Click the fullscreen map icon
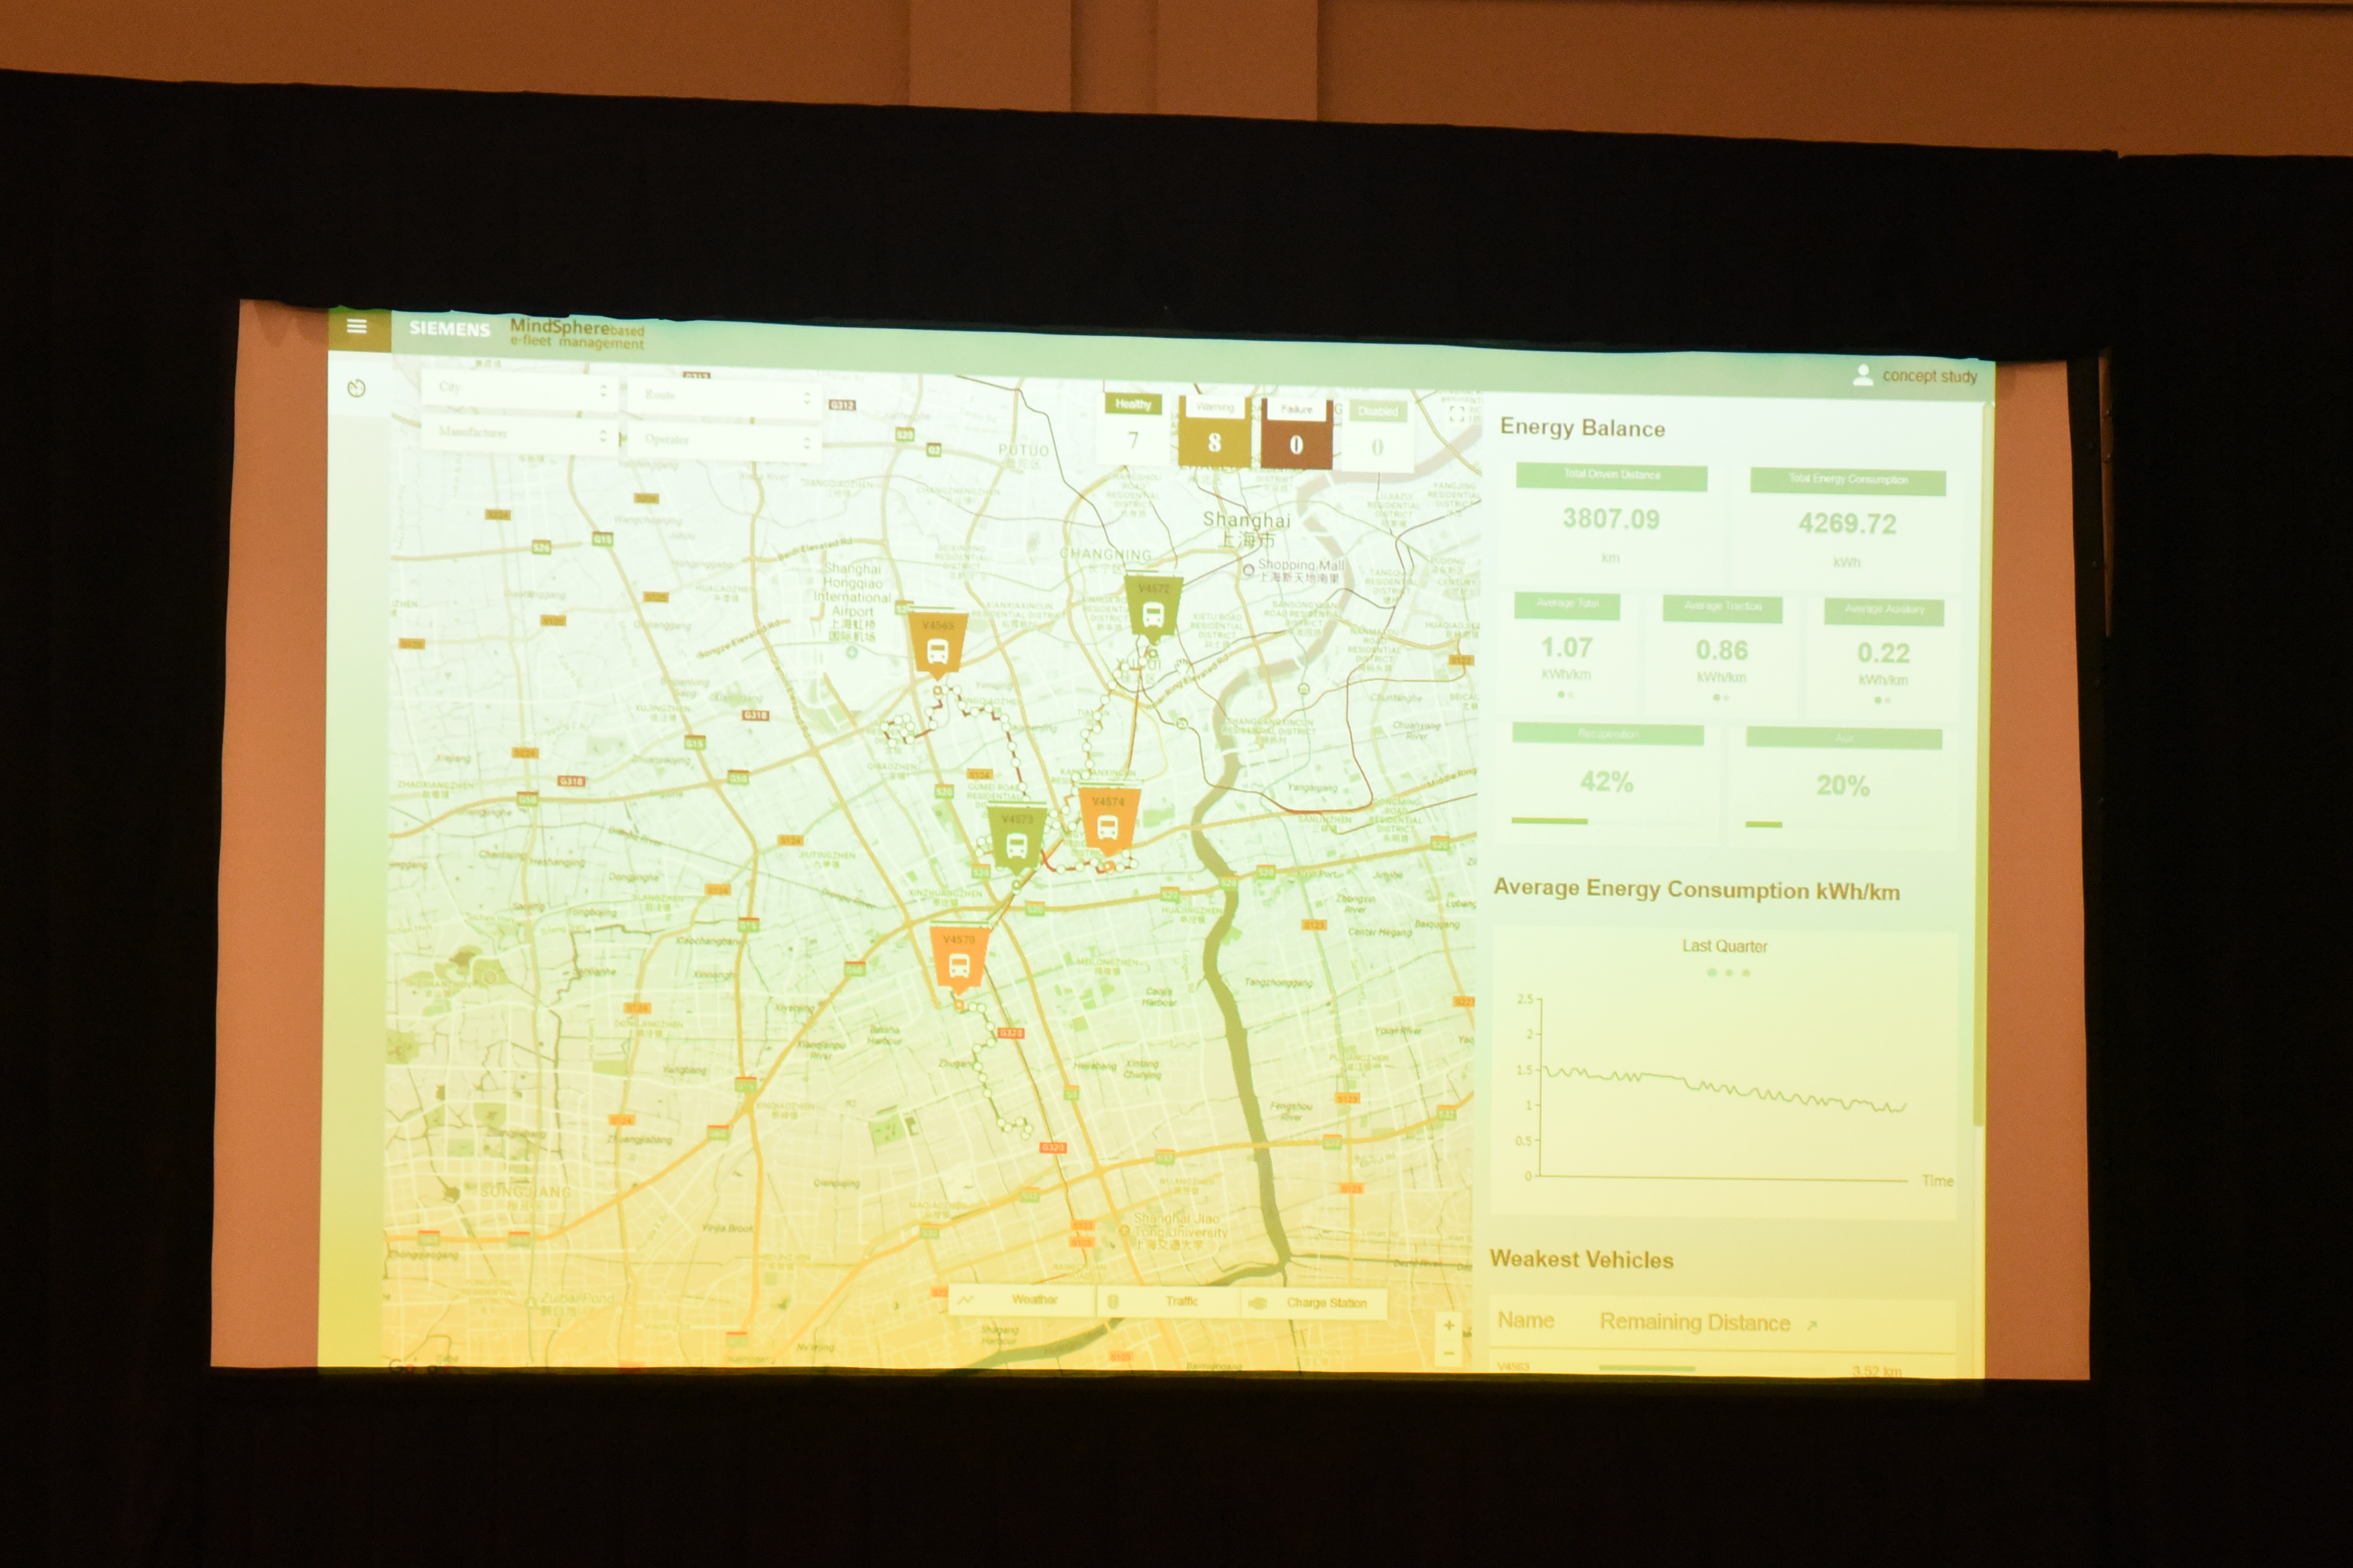The width and height of the screenshot is (2353, 1568). [x=1457, y=413]
